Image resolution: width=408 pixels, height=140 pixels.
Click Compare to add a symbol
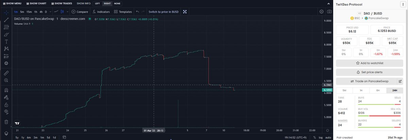point(80,12)
